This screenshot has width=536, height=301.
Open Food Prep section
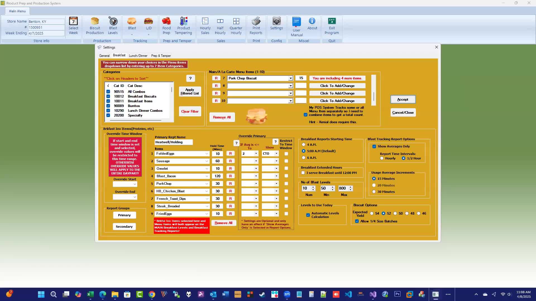click(166, 26)
